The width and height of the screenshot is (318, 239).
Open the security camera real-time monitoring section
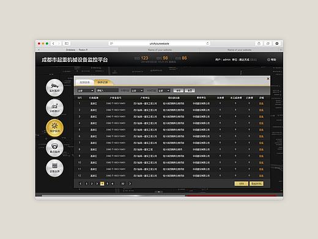54,88
